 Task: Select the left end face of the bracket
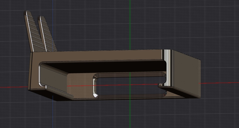click(33, 71)
